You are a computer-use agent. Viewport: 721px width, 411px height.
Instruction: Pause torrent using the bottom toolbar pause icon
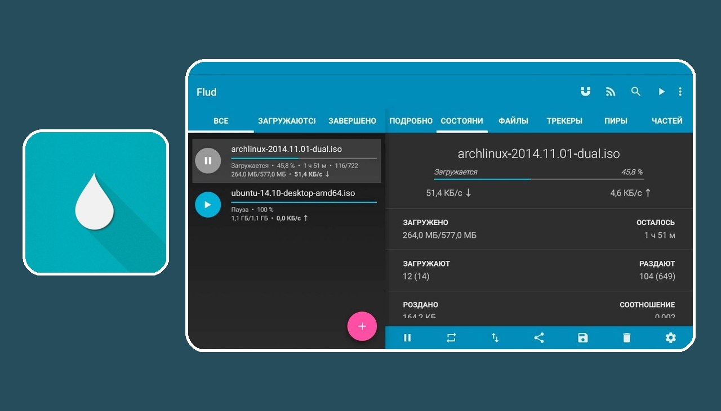(x=407, y=337)
